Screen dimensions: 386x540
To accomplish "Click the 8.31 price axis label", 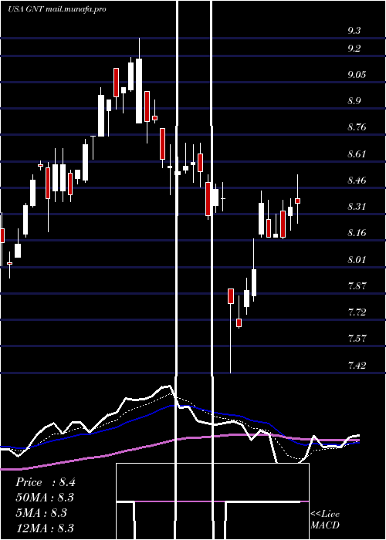I will coord(357,206).
